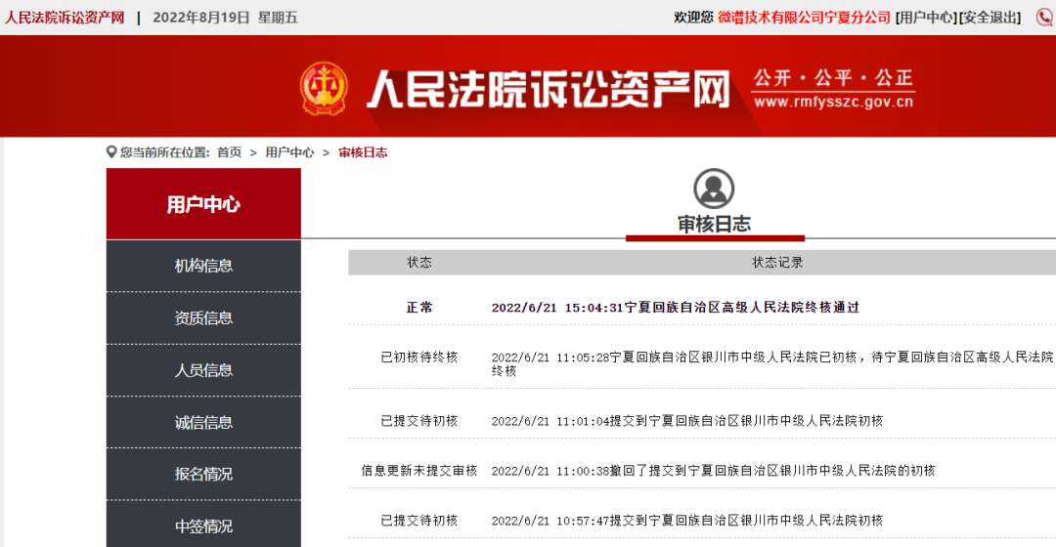Click the 已提交待初核 status for 11:01:04

tap(418, 421)
